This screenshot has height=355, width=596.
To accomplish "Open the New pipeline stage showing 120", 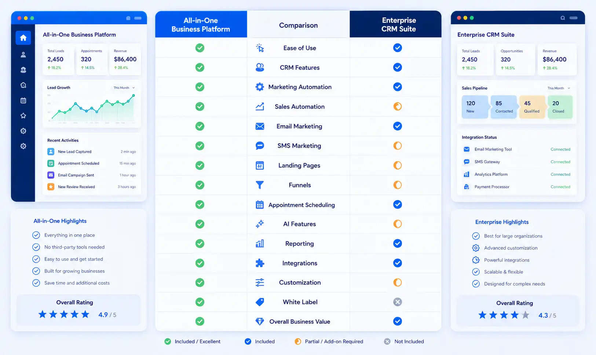I will point(475,107).
